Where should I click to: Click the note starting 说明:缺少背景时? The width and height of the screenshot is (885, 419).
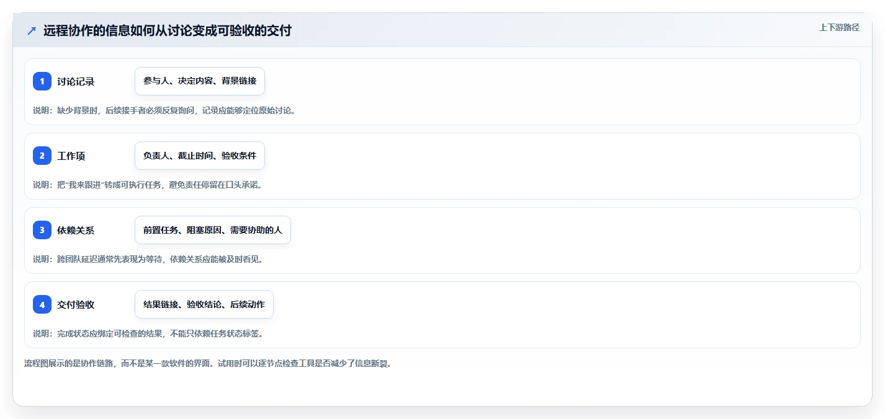click(164, 110)
